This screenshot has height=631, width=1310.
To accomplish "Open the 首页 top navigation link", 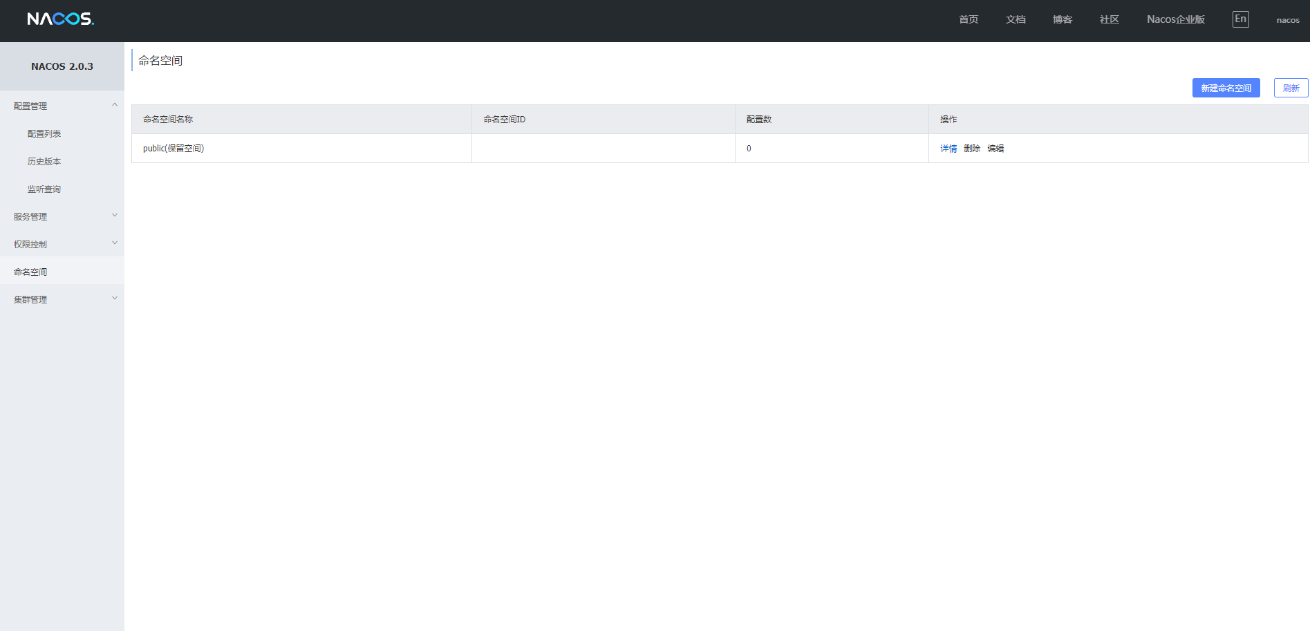I will point(969,19).
